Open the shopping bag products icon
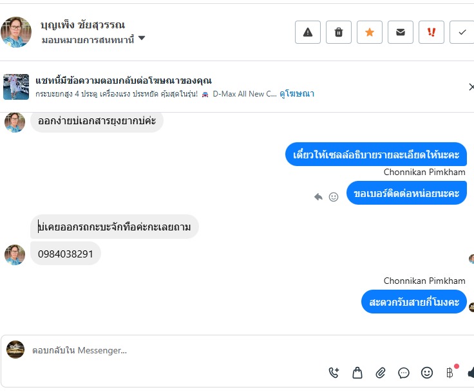 pos(357,372)
